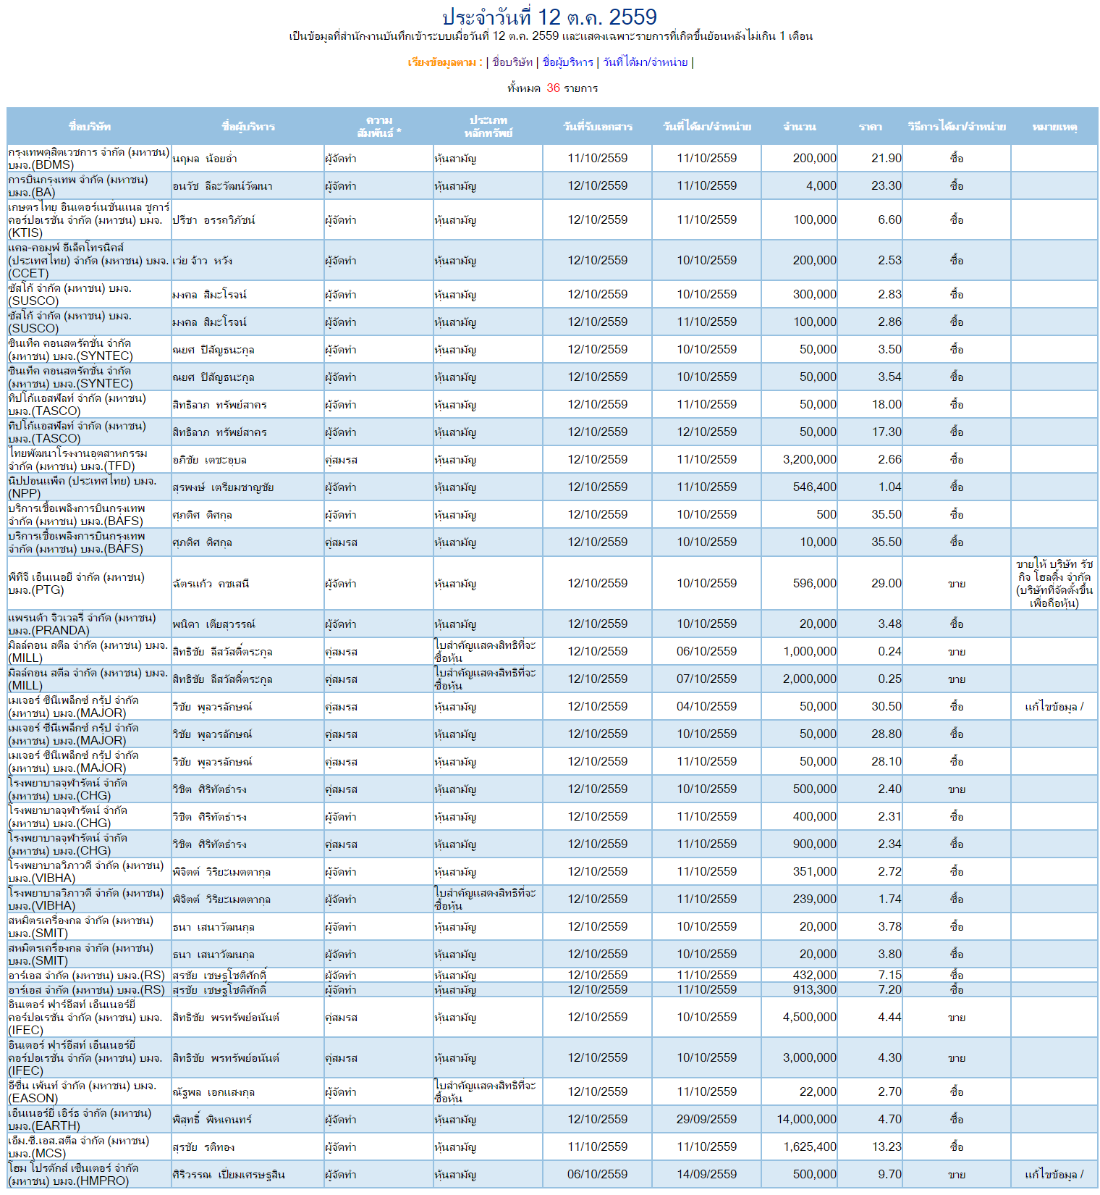Select the company cell ending in (HMPRO)

click(x=89, y=1175)
